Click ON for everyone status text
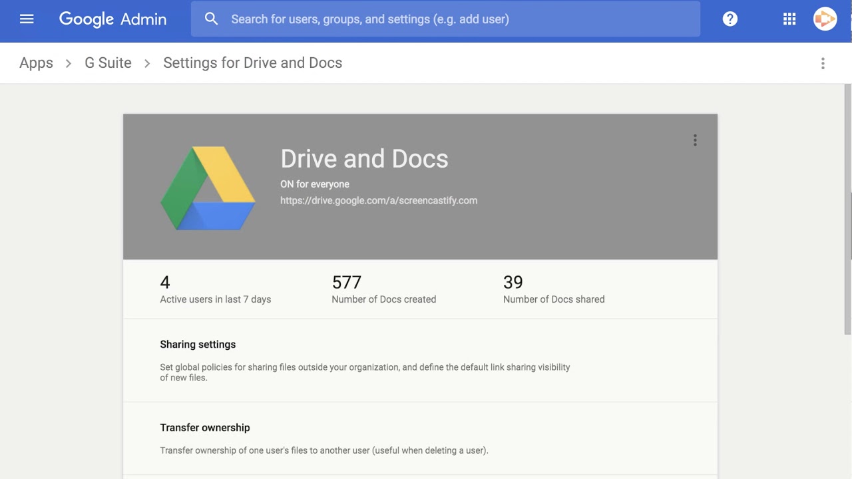Screen dimensions: 852x479 315,184
